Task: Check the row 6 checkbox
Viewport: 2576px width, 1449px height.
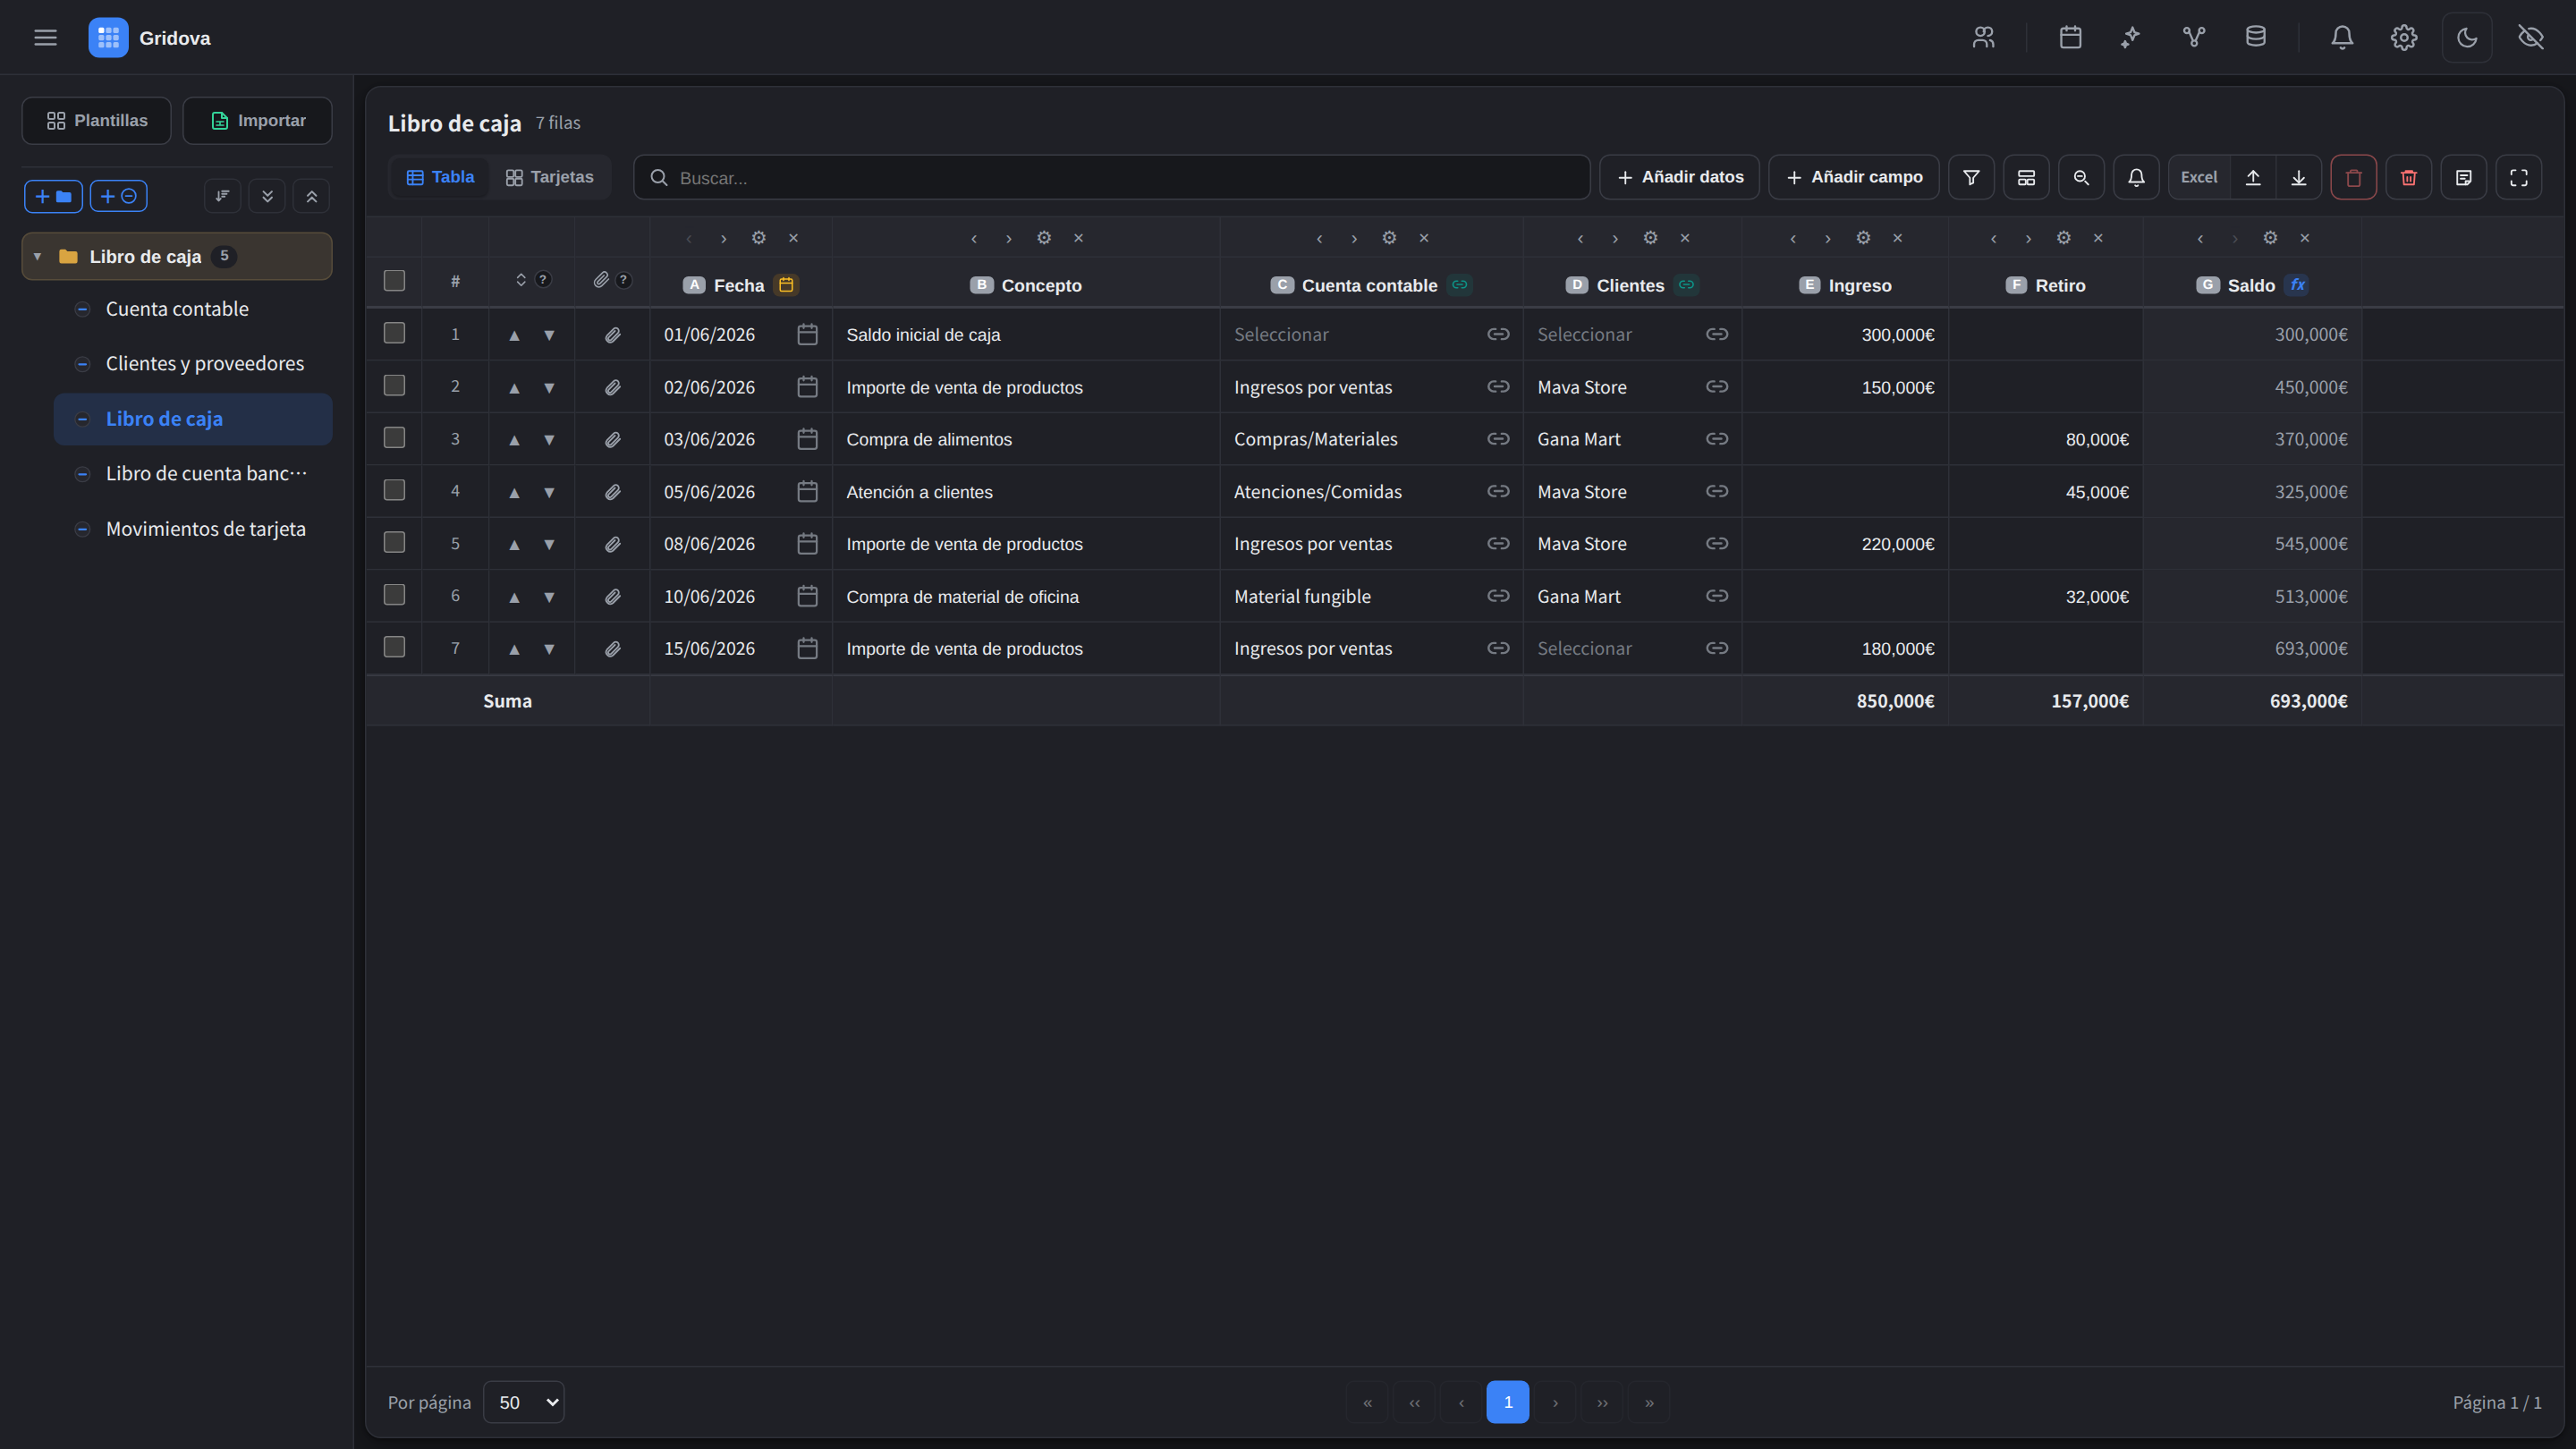Action: click(395, 595)
